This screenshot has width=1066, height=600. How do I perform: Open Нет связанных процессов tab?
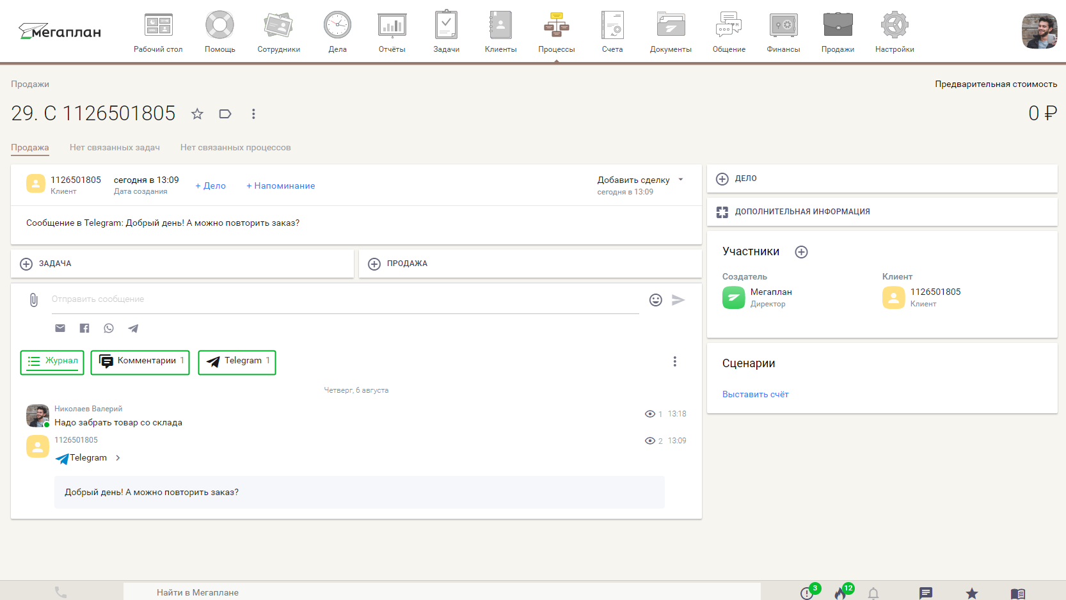[235, 147]
